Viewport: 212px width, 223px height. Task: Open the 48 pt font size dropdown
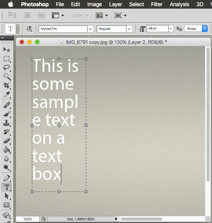(171, 29)
